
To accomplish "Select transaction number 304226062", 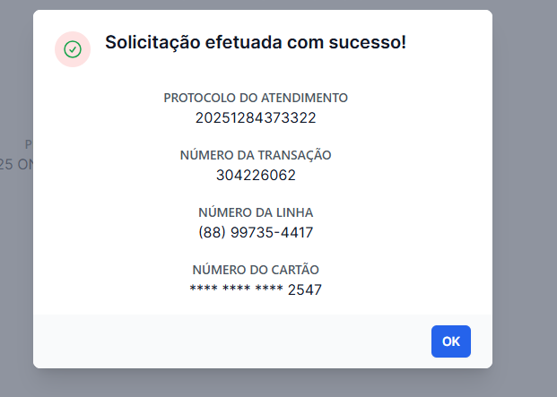I will pos(256,175).
